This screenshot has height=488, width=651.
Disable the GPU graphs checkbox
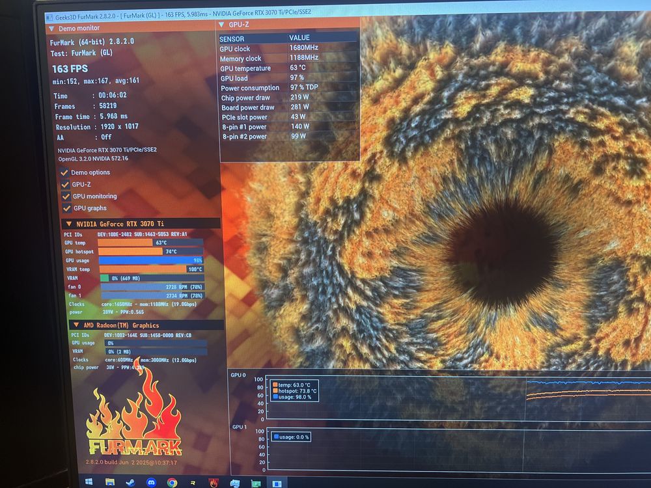tap(67, 208)
